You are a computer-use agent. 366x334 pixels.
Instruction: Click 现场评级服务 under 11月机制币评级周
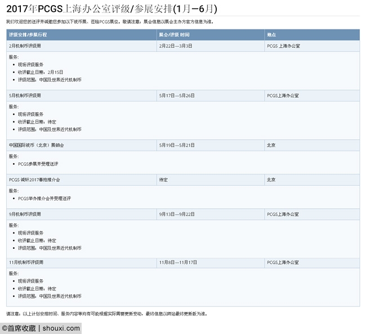click(x=30, y=281)
